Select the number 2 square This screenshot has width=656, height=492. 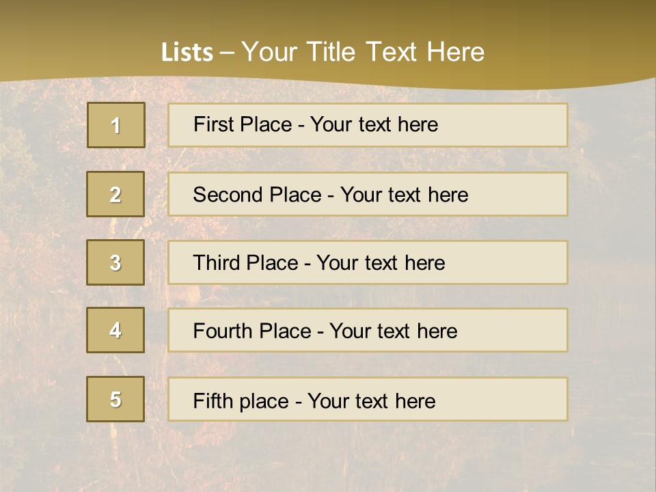click(115, 194)
